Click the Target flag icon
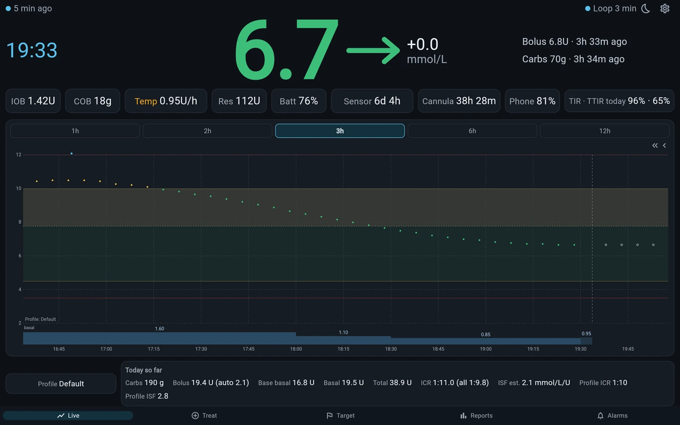 coord(329,416)
